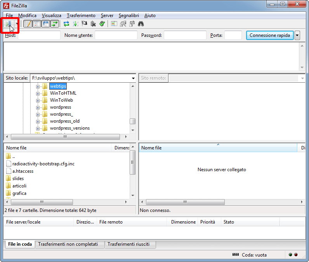Select the WinToHTML folder in tree
309x262 pixels.
click(63, 93)
